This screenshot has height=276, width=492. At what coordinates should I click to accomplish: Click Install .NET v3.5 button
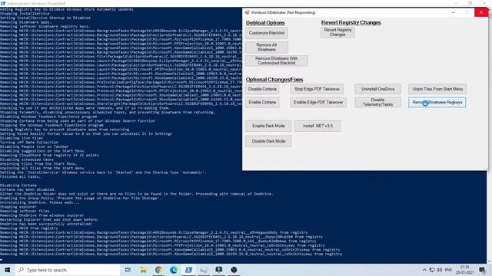tap(317, 126)
